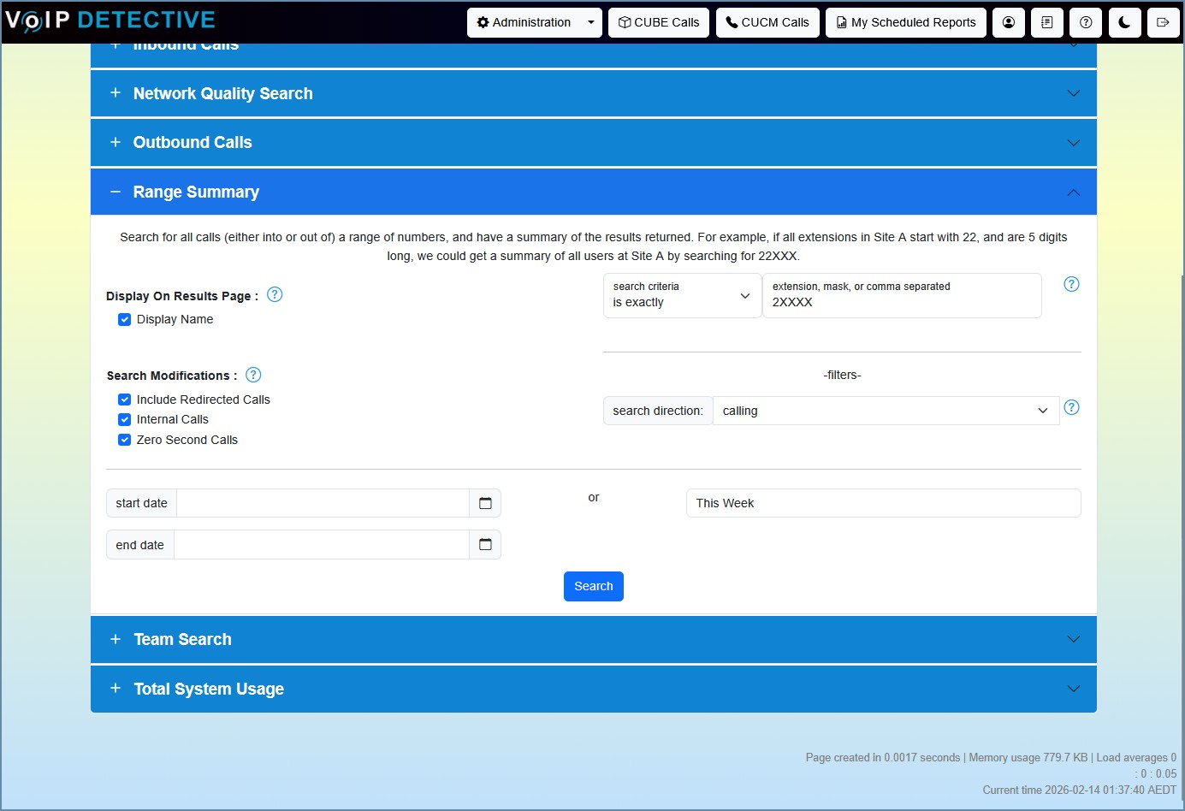1185x811 pixels.
Task: Click plus icon on Network Quality Search
Action: pos(116,92)
